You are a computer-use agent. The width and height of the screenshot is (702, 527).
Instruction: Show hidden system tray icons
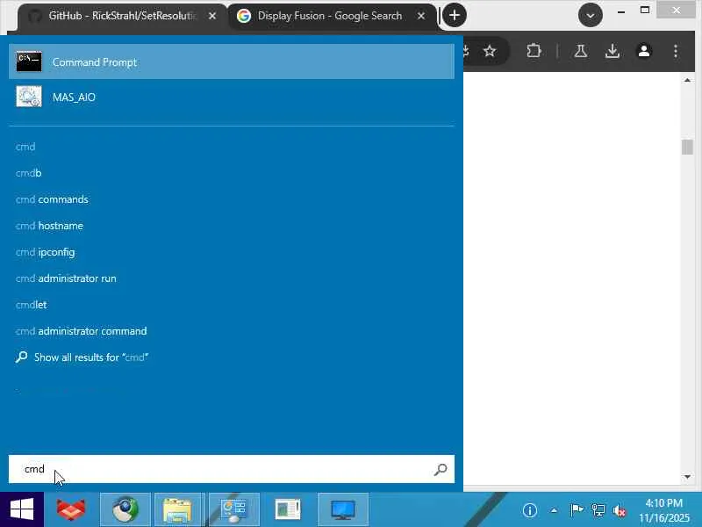pyautogui.click(x=554, y=510)
